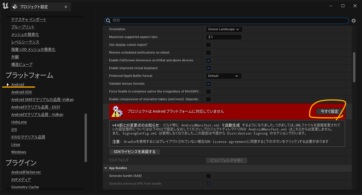Click the Unreal Engine logo icon
362x195 pixels.
pos(5,6)
